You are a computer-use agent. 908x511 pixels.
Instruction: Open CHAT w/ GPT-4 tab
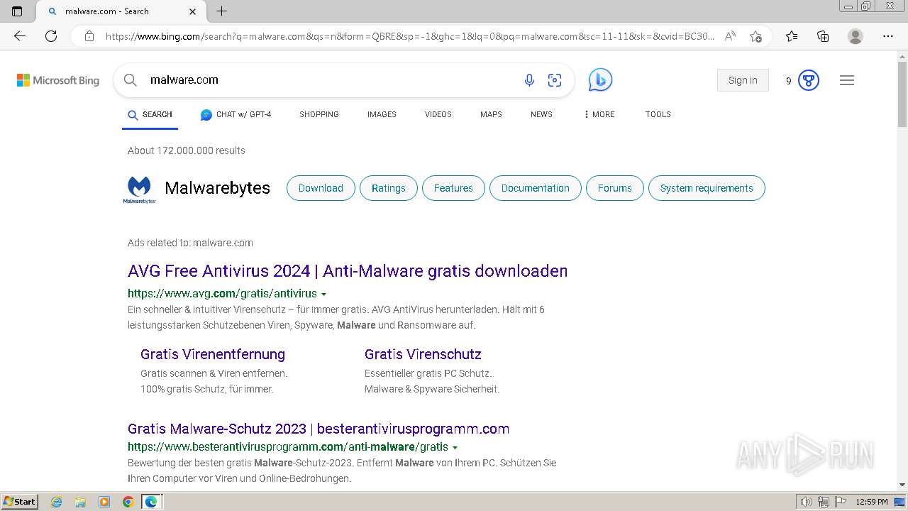coord(236,114)
